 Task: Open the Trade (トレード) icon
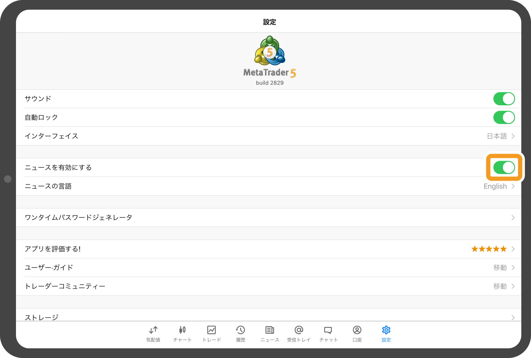pyautogui.click(x=211, y=330)
